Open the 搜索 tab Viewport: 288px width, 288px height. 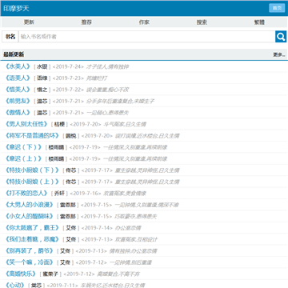[x=202, y=22]
